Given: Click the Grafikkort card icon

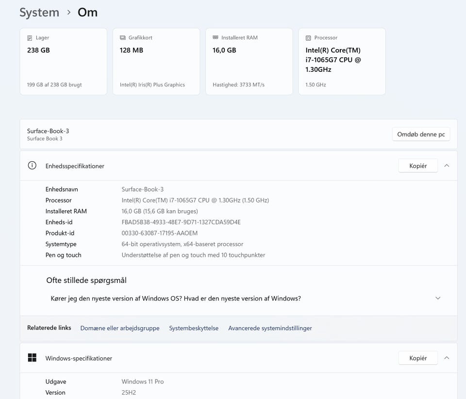Looking at the screenshot, I should pos(123,38).
